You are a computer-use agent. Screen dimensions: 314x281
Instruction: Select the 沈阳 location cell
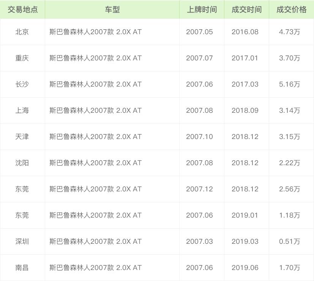point(22,163)
